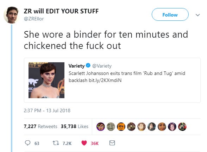Open the quoted tweet's Scarlett Johansson thumbnail
Image resolution: width=207 pixels, height=152 pixels.
point(46,80)
